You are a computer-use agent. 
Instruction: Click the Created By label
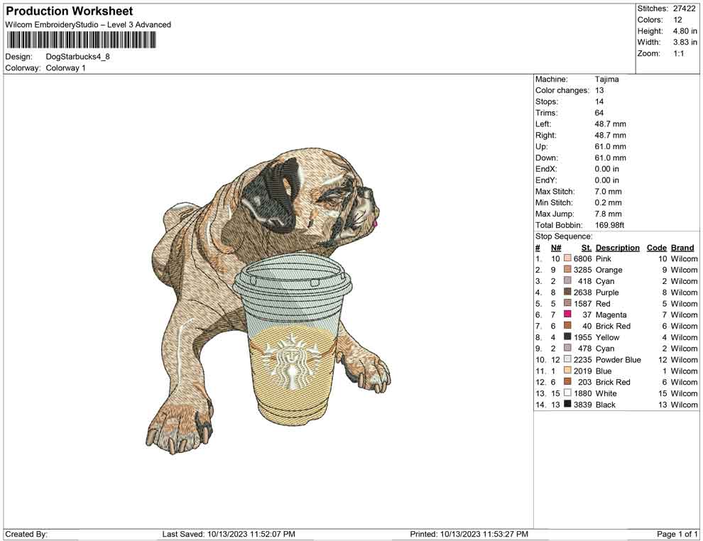[x=26, y=534]
